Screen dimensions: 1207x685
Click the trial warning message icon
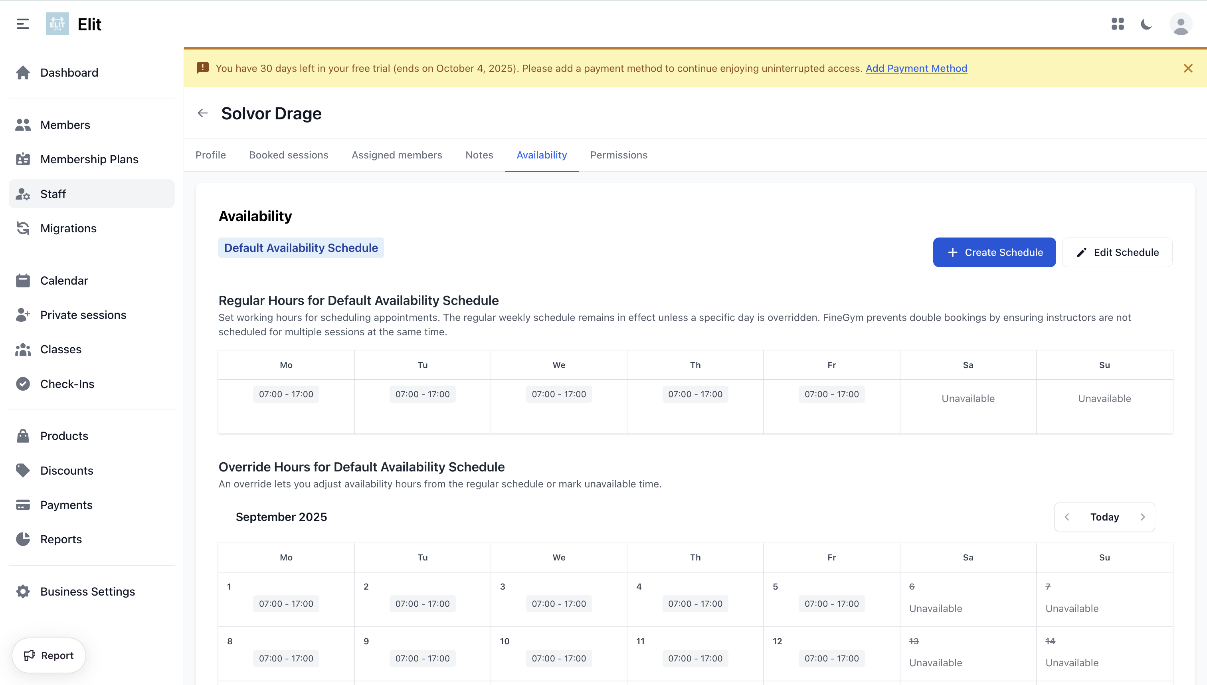[203, 68]
